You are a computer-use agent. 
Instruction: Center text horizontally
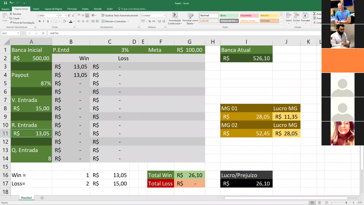tap(83, 21)
